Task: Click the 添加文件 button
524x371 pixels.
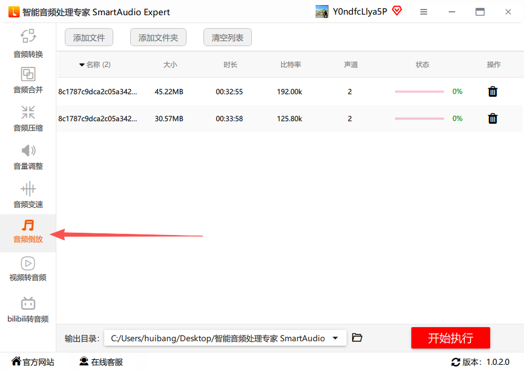Action: [x=89, y=38]
